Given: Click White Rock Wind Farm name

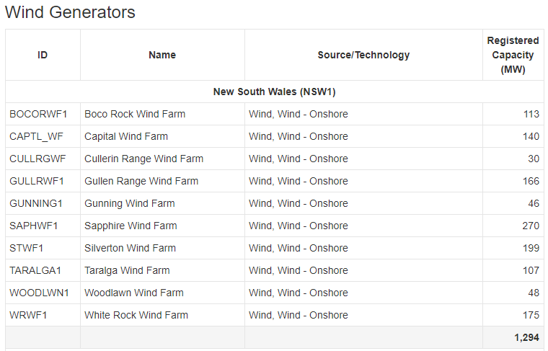Looking at the screenshot, I should click(x=136, y=315).
